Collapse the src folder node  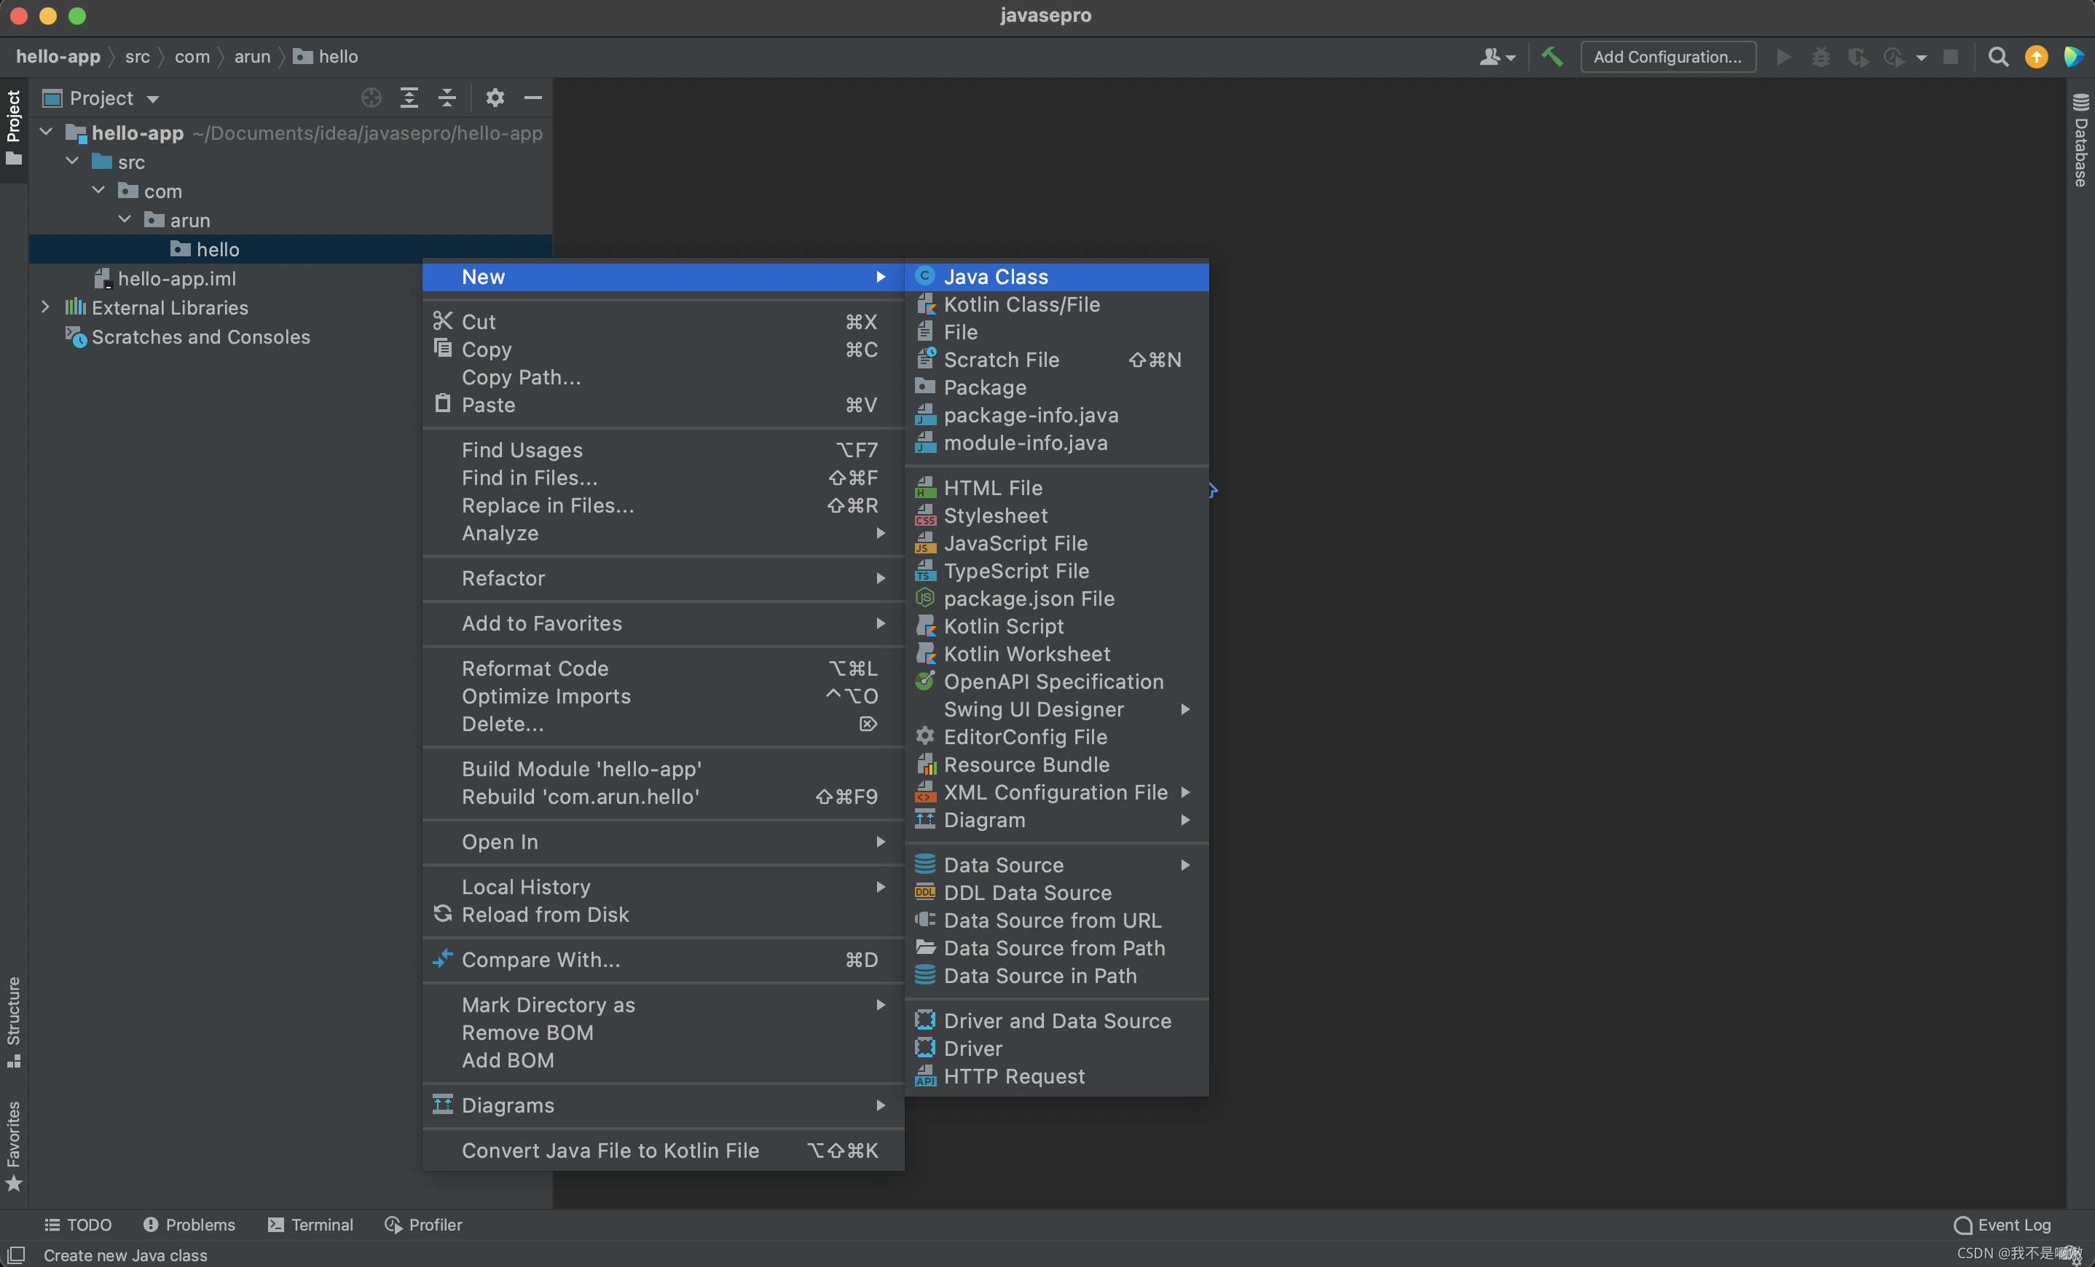click(73, 162)
